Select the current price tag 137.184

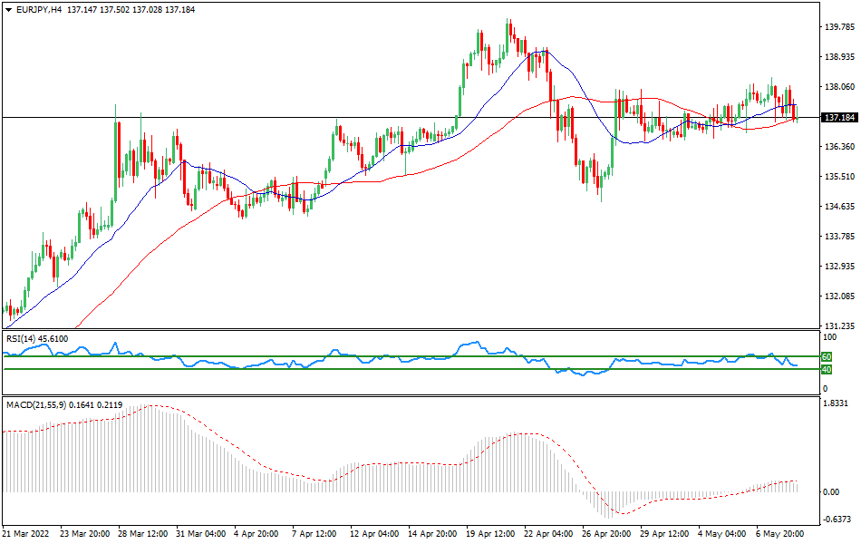click(x=839, y=118)
